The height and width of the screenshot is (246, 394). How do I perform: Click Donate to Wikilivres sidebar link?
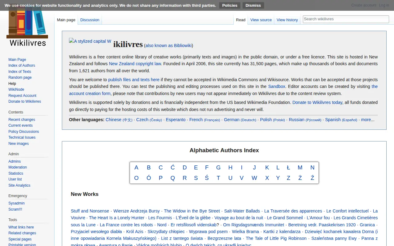(x=25, y=101)
